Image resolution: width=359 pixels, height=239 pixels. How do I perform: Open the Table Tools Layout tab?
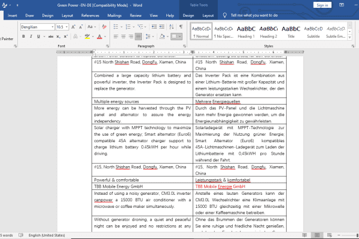pyautogui.click(x=208, y=16)
